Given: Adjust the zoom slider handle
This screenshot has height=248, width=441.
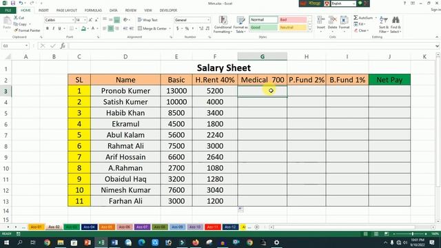Looking at the screenshot, I should 413,234.
